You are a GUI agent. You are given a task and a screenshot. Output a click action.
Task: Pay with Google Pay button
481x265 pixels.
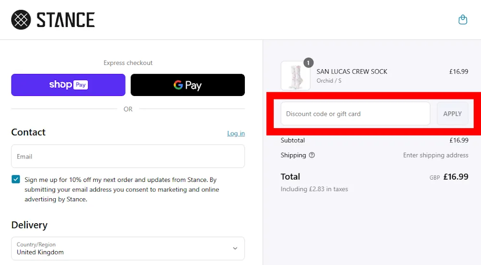[x=188, y=85]
